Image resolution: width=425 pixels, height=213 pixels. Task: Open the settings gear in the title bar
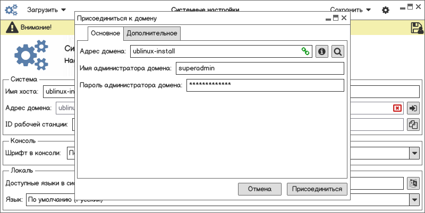[x=386, y=10]
